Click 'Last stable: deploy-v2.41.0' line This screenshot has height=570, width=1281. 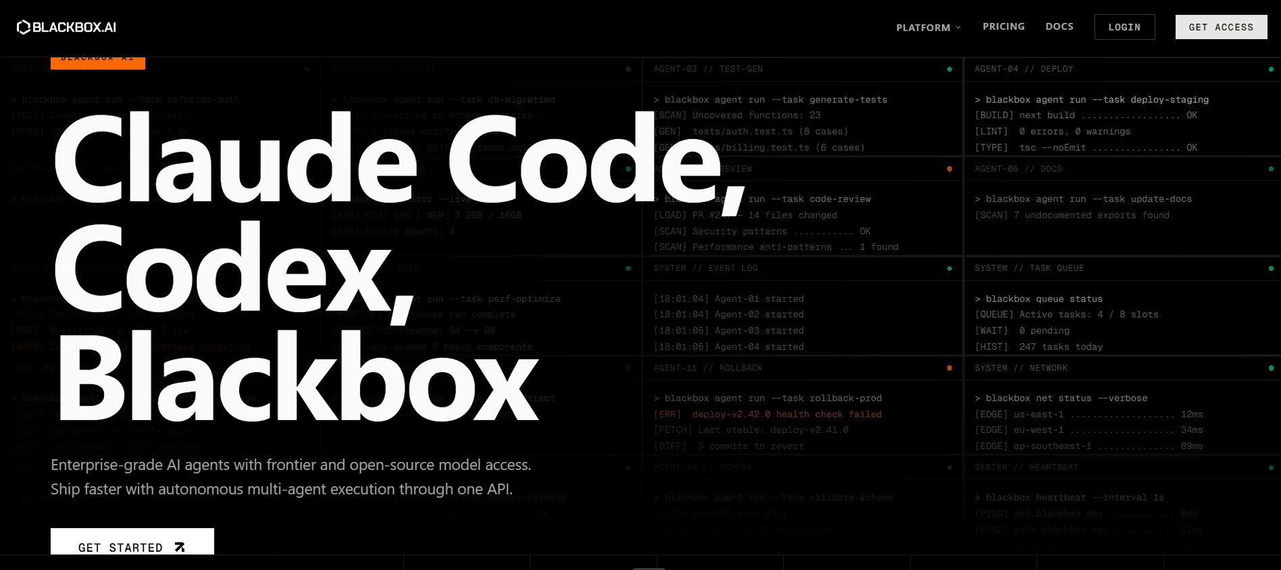point(751,430)
